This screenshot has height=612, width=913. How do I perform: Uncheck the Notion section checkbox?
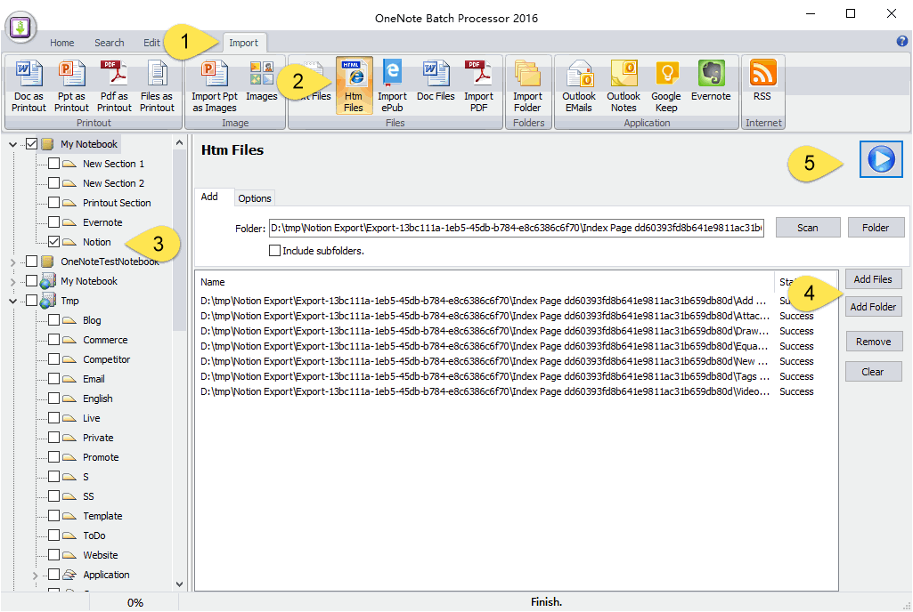click(x=53, y=241)
